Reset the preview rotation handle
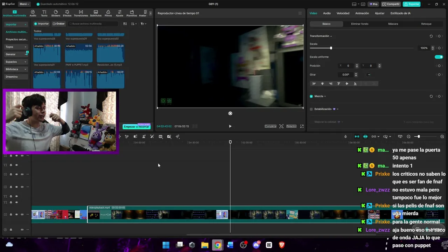The image size is (448, 252). pos(230,113)
